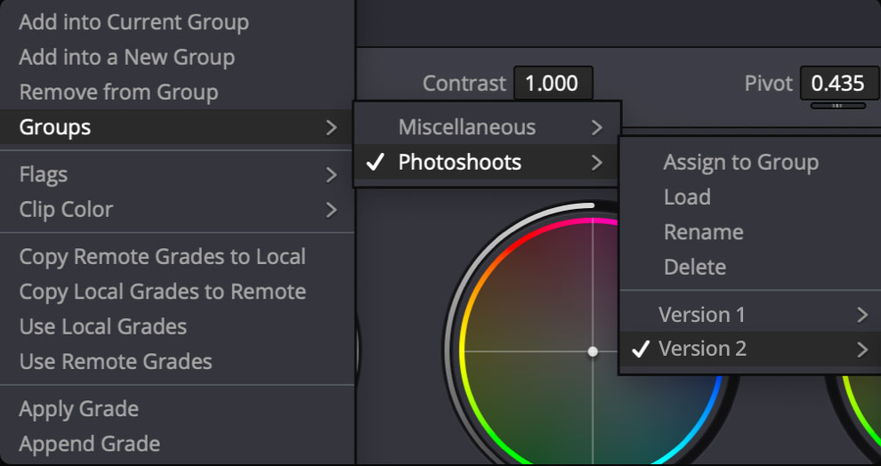Viewport: 881px width, 466px height.
Task: Choose Use Local Grades
Action: click(177, 326)
